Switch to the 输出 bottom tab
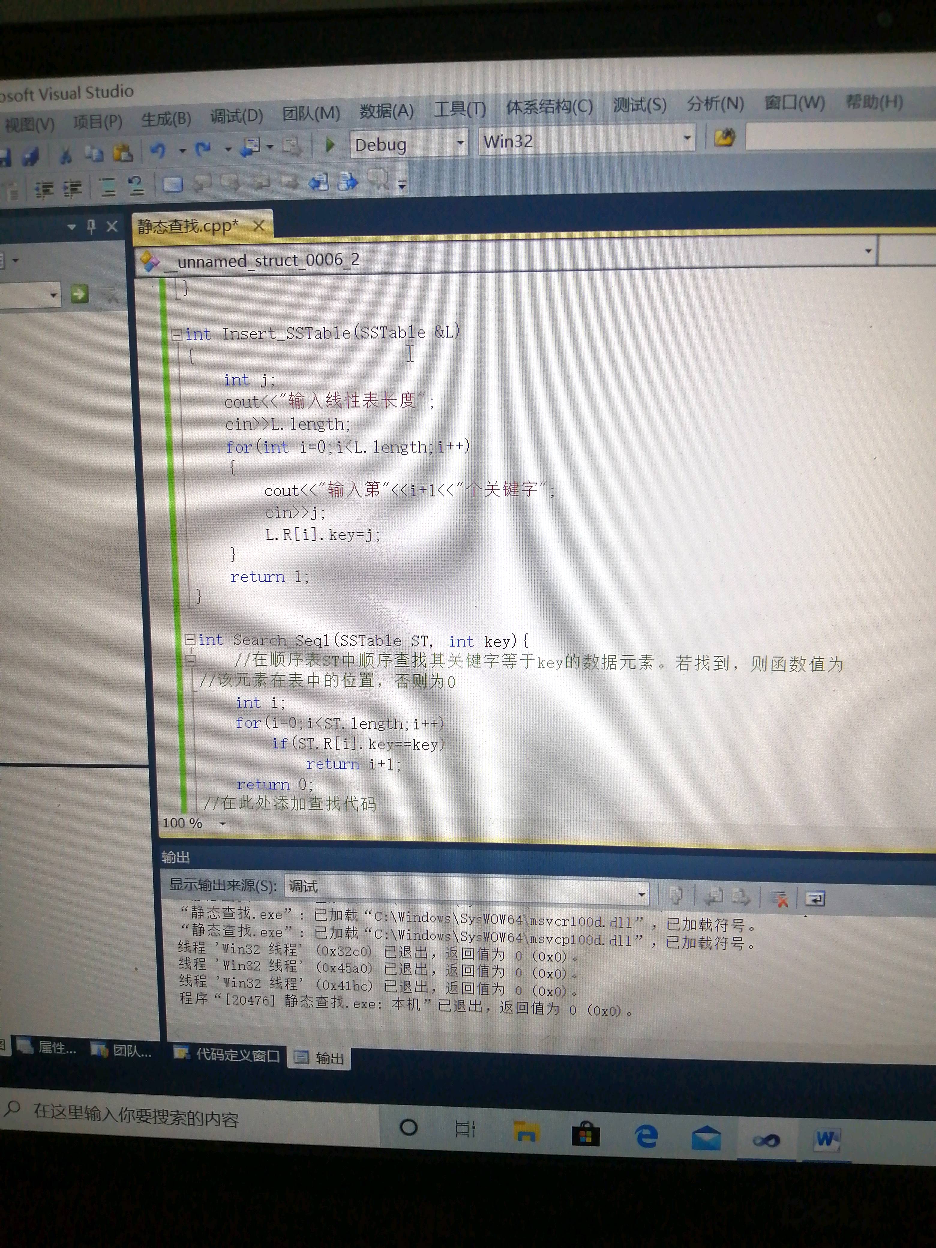936x1248 pixels. (x=319, y=1058)
